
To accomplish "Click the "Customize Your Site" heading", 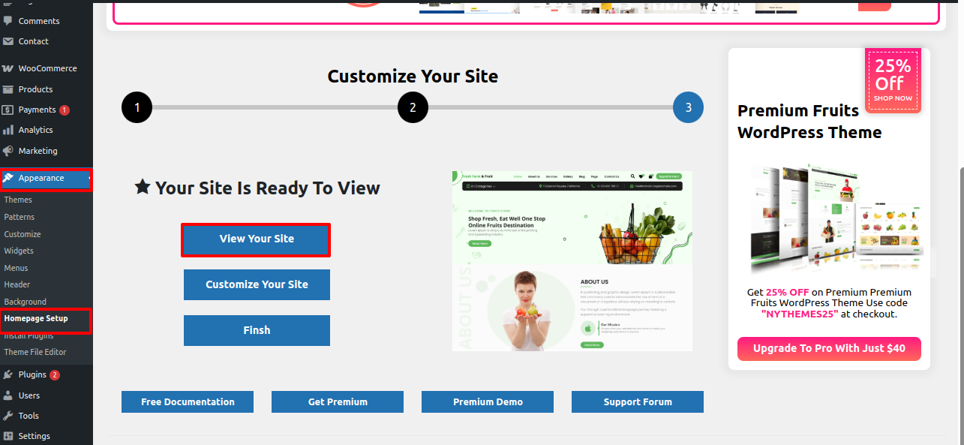I will 413,77.
